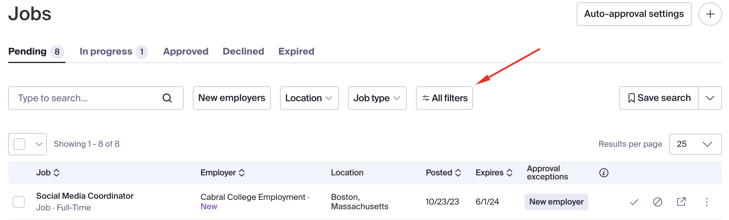This screenshot has width=729, height=220.
Task: Click the search magnifier icon
Action: pyautogui.click(x=167, y=98)
